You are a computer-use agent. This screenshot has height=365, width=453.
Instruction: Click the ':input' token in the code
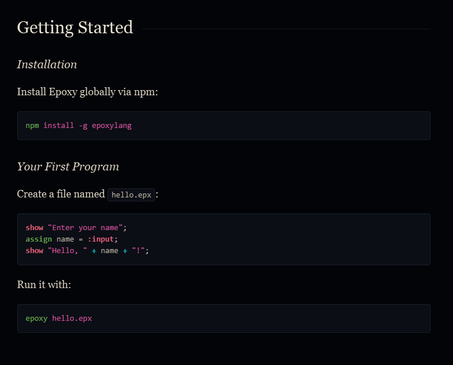[101, 239]
